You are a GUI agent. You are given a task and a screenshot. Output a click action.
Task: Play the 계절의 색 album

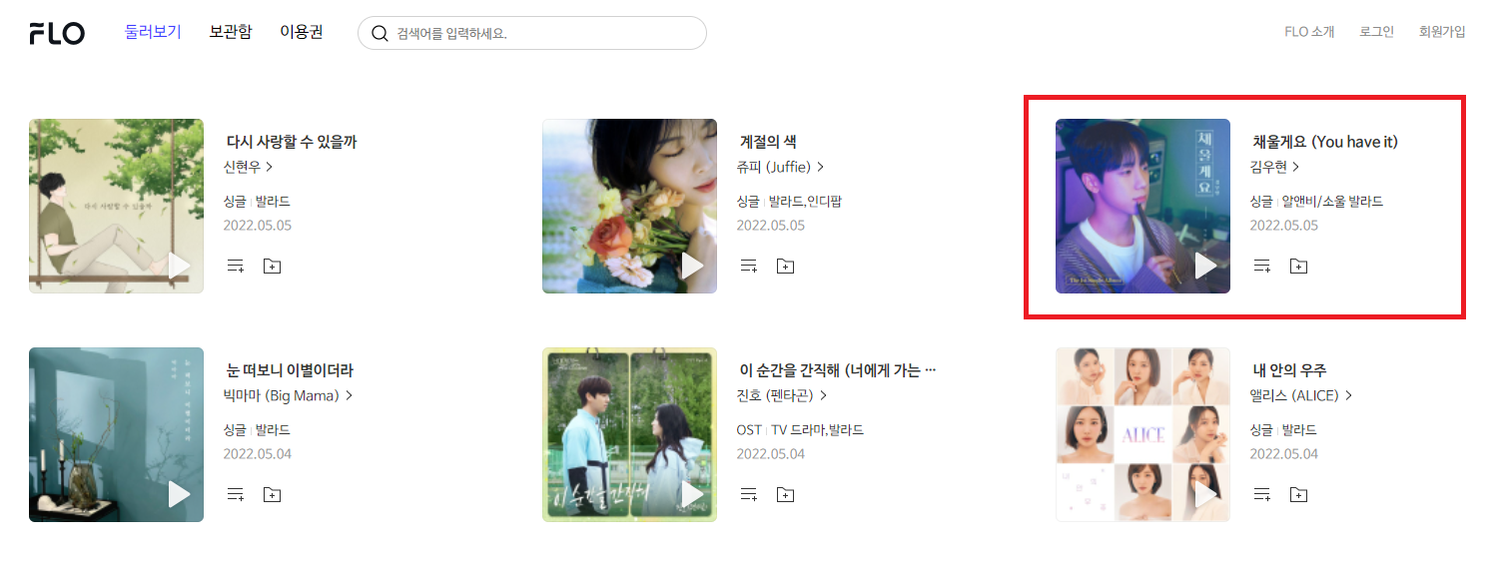point(693,267)
